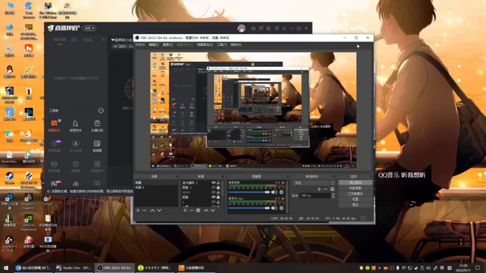Add a new scene in OBS Scenes panel
Image resolution: width=486 pixels, height=273 pixels.
click(x=138, y=211)
